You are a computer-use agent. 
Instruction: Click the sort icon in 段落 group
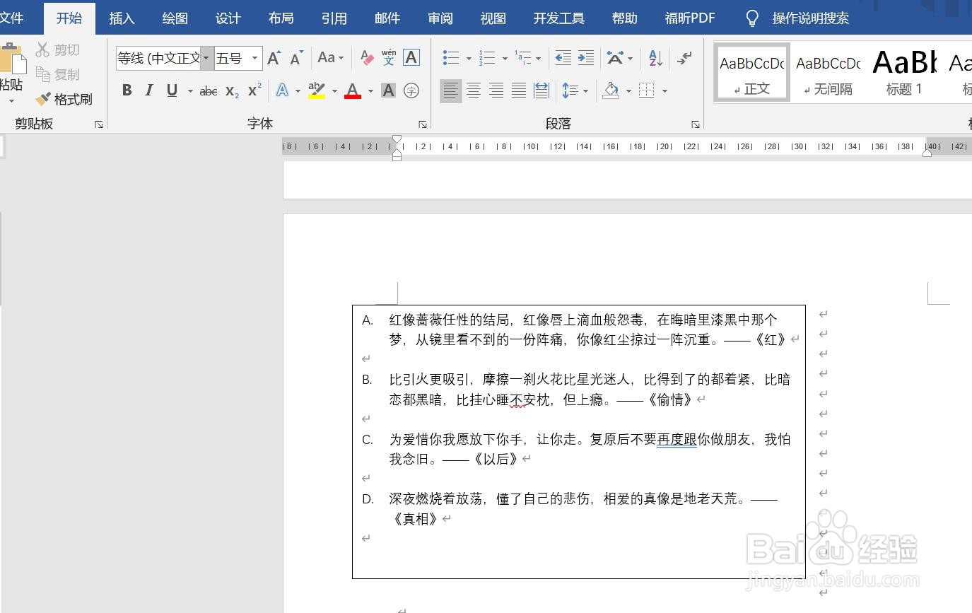coord(654,58)
